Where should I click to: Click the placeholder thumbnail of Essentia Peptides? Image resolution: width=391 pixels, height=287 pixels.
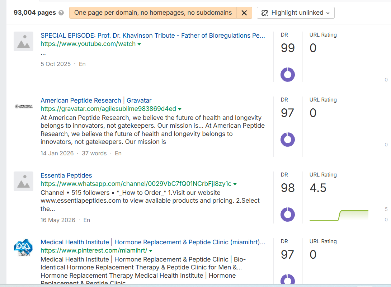point(23,181)
